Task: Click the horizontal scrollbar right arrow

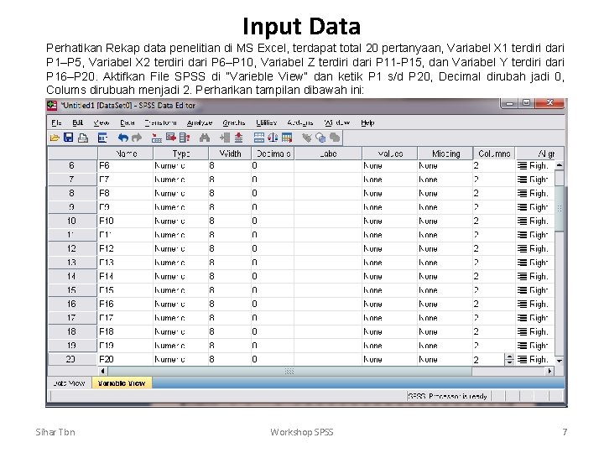Action: pyautogui.click(x=549, y=371)
